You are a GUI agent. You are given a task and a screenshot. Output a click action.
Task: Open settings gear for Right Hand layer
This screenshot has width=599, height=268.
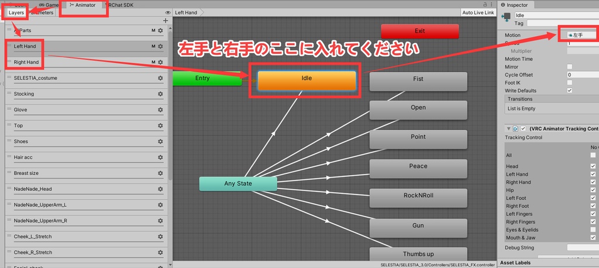click(x=160, y=62)
